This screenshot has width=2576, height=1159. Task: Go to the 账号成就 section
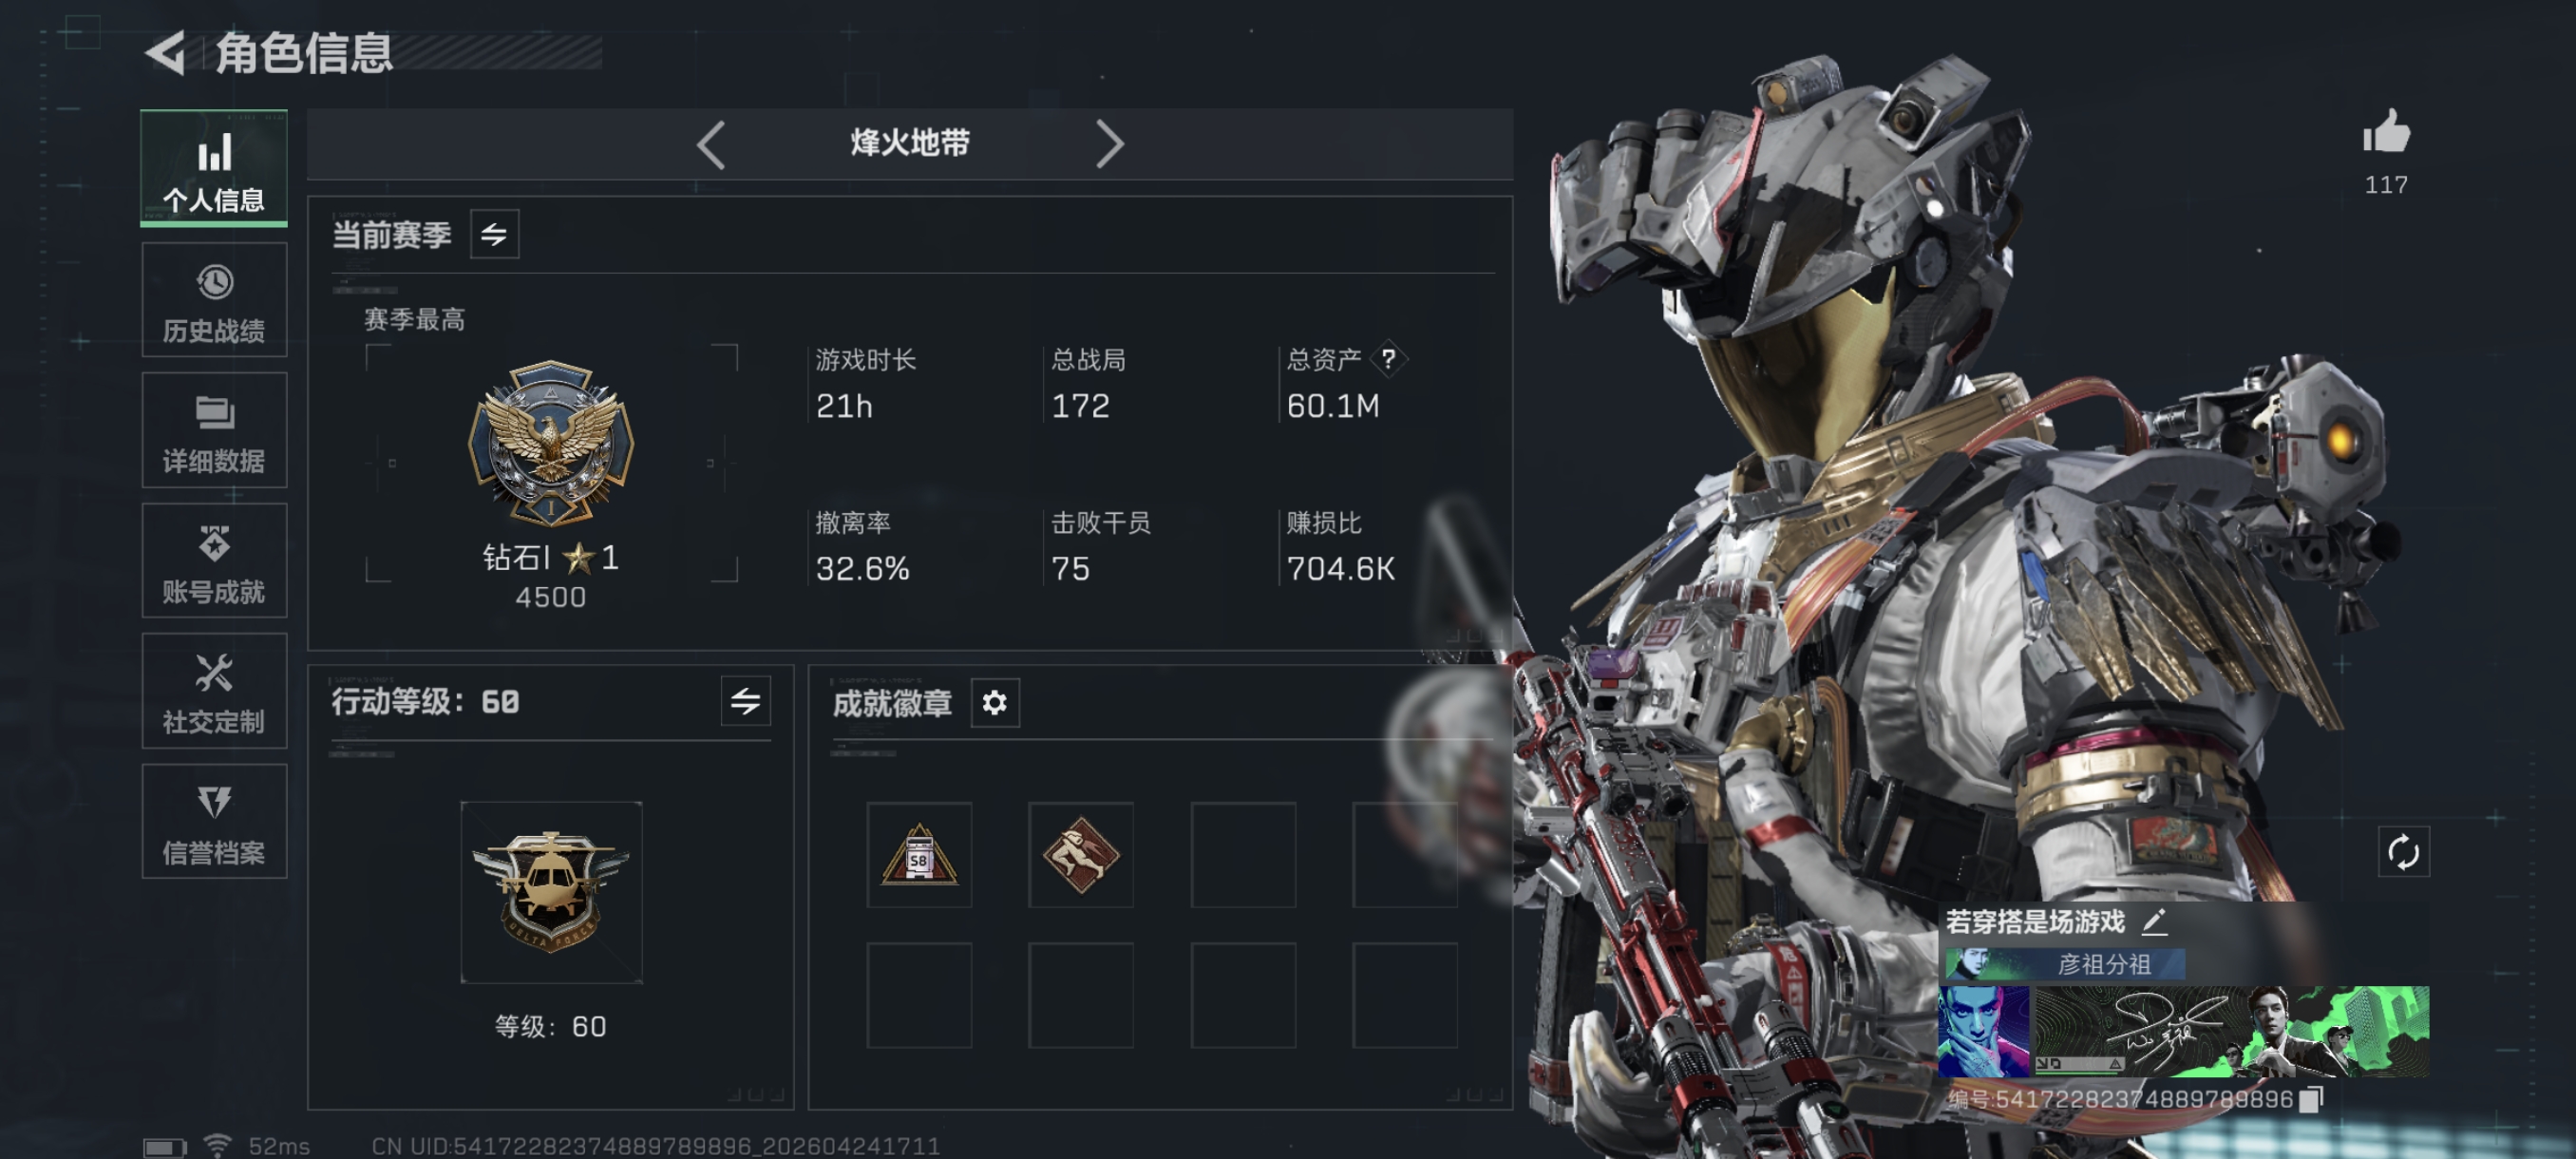pos(214,561)
